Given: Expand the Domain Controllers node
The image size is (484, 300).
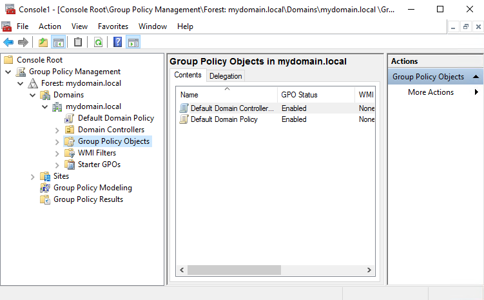Looking at the screenshot, I should tap(57, 130).
